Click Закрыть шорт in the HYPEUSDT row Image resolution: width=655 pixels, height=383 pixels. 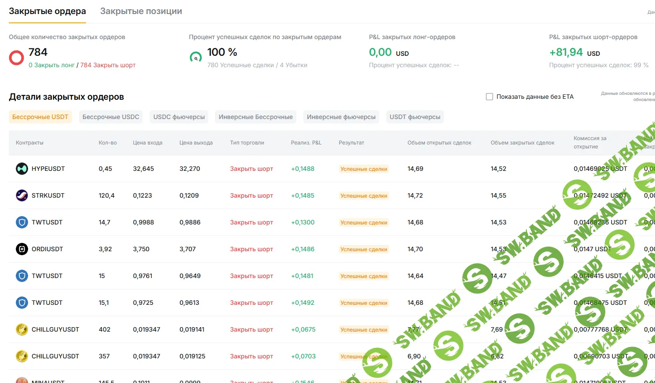click(252, 169)
